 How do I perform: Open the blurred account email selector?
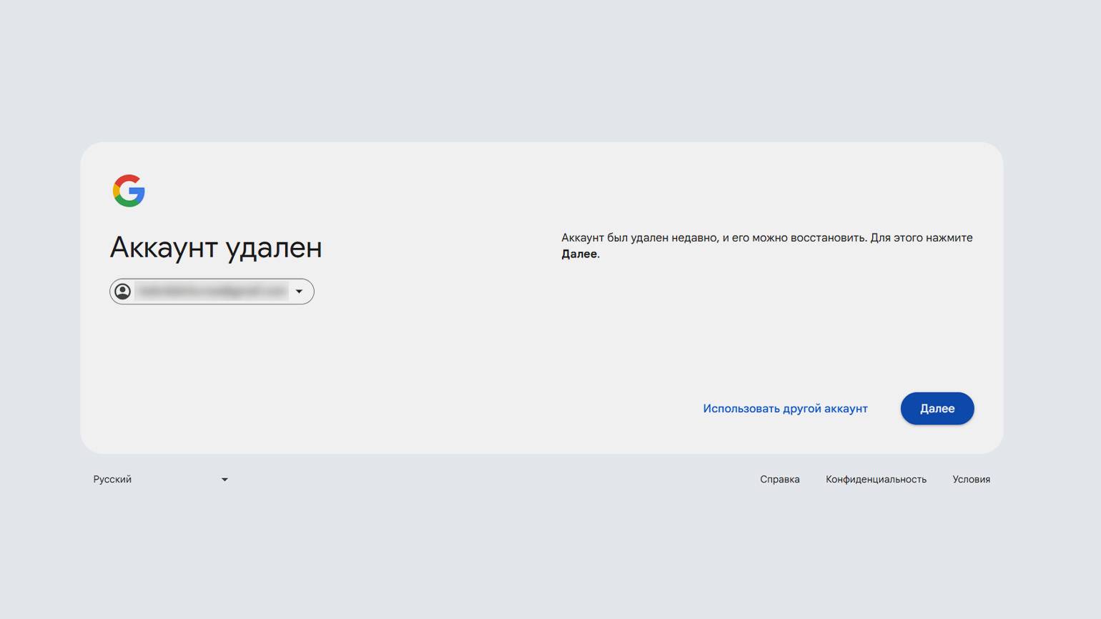point(212,292)
